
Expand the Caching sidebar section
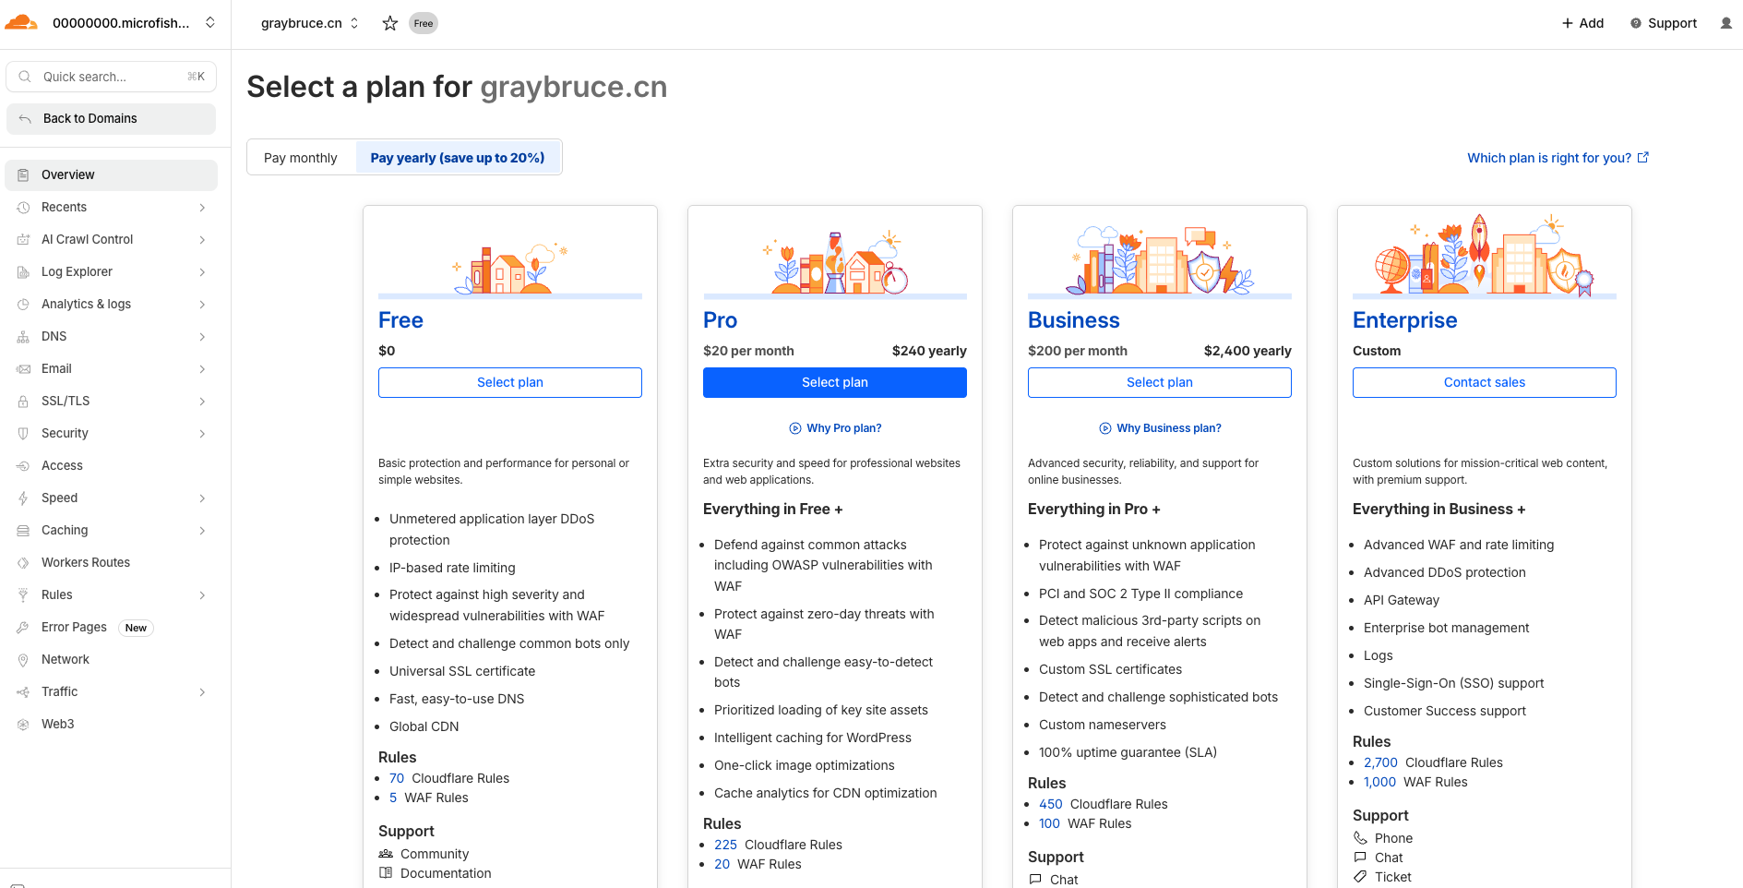tap(202, 531)
